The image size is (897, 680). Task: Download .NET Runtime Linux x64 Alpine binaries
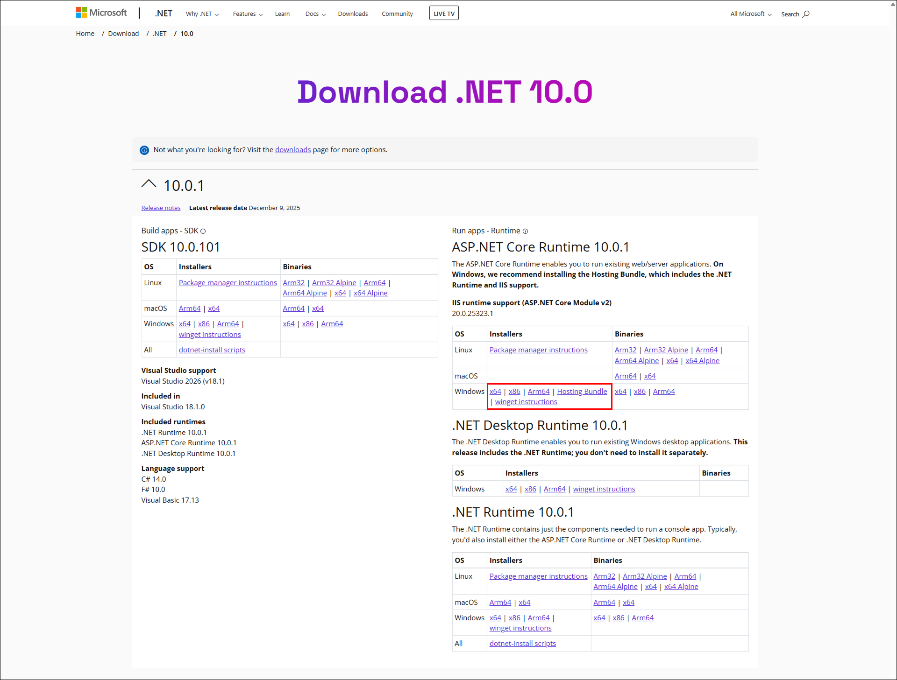[x=681, y=587]
